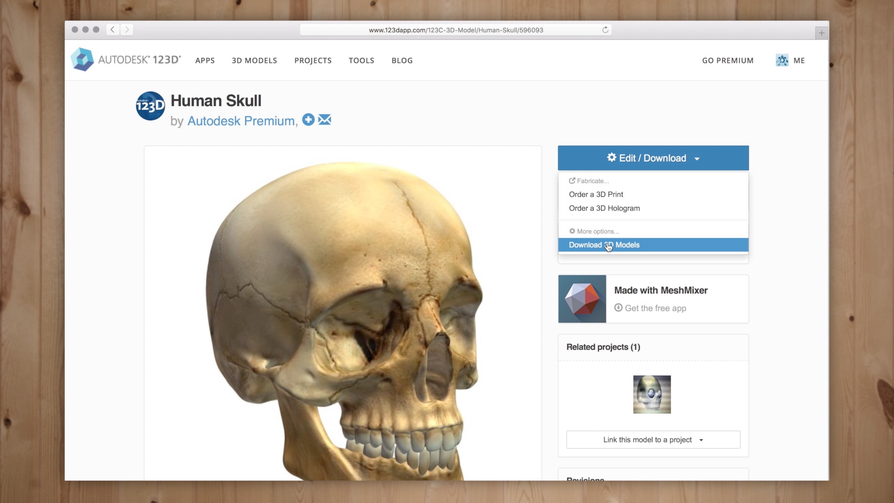Viewport: 894px width, 503px height.
Task: Click the Related projects (1) heading
Action: click(603, 347)
